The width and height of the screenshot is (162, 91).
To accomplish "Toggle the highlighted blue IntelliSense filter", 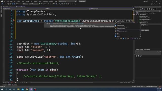I will pos(123,39).
